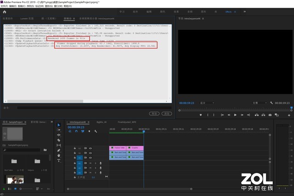Click the Home icon in the top bar
Image resolution: width=294 pixels, height=196 pixels.
pos(5,11)
